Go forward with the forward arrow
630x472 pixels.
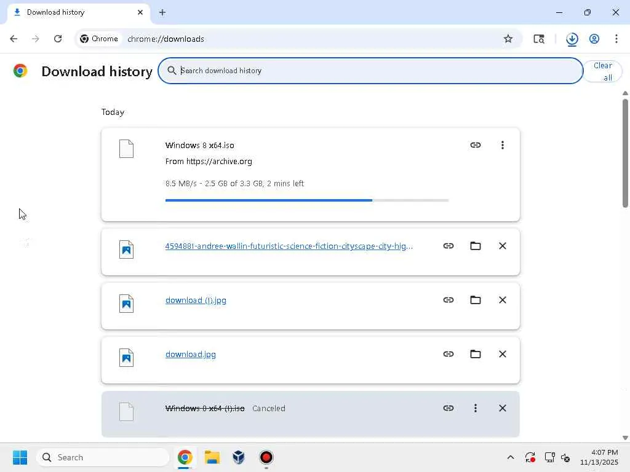tap(35, 39)
